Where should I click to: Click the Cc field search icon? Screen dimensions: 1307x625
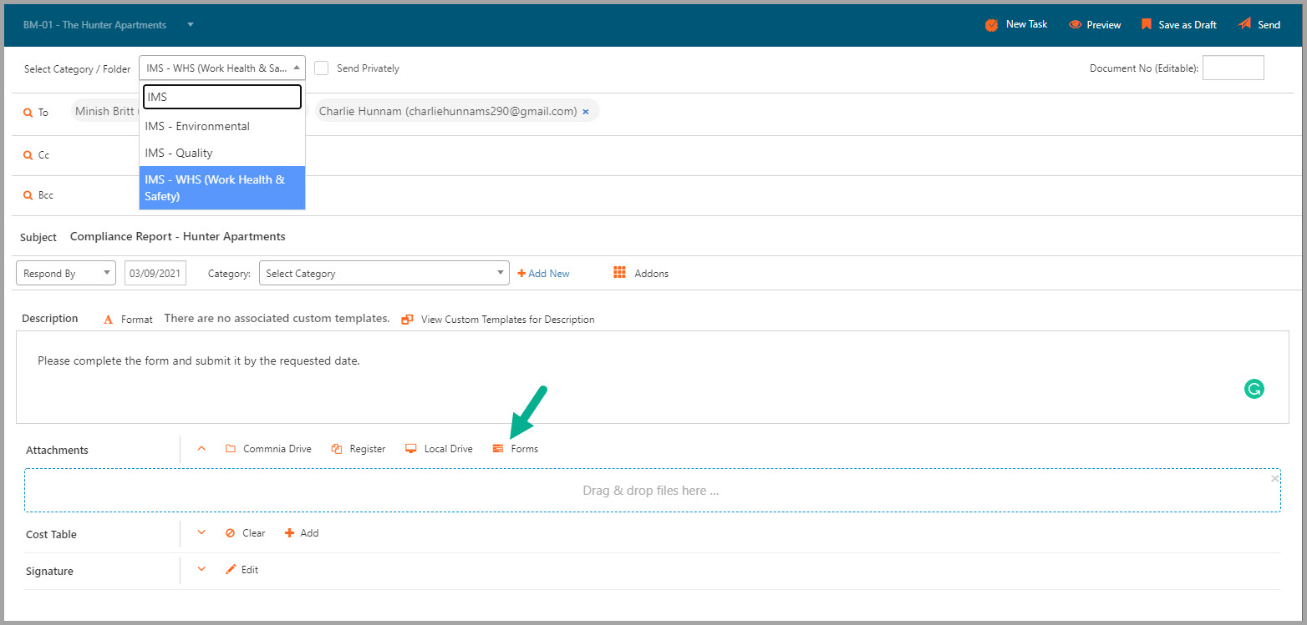(28, 155)
